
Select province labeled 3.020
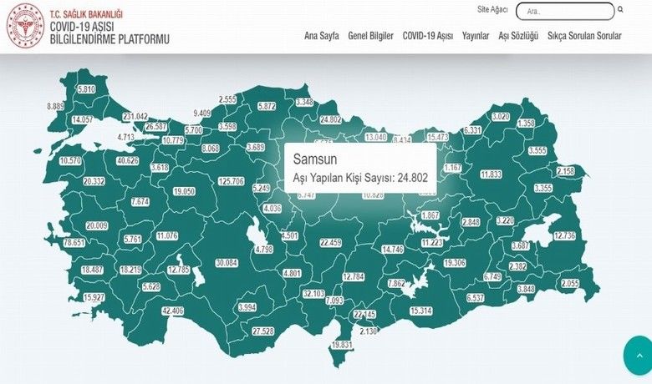click(501, 116)
